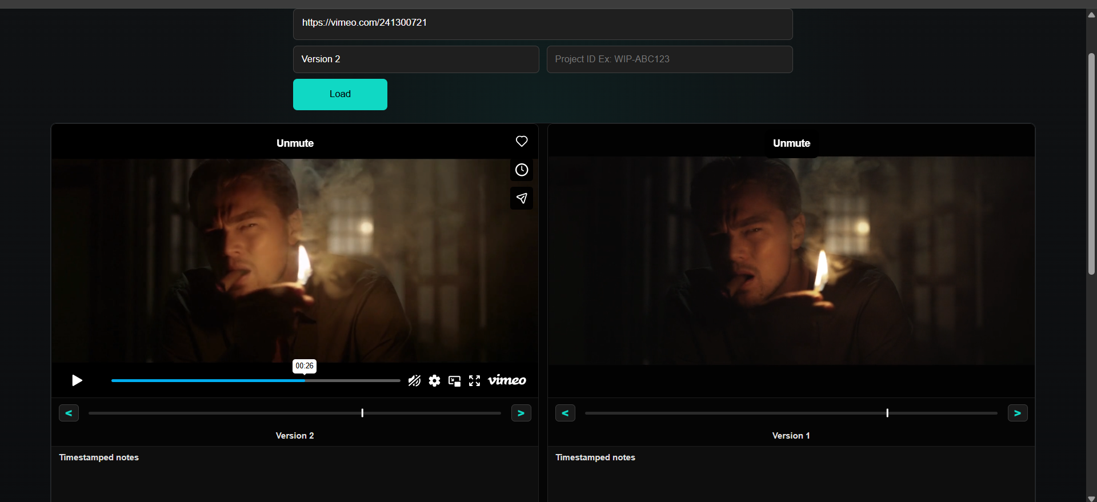Enter fullscreen in the Vimeo player

click(x=475, y=381)
